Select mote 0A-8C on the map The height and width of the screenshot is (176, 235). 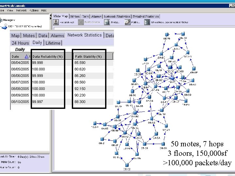(135, 112)
